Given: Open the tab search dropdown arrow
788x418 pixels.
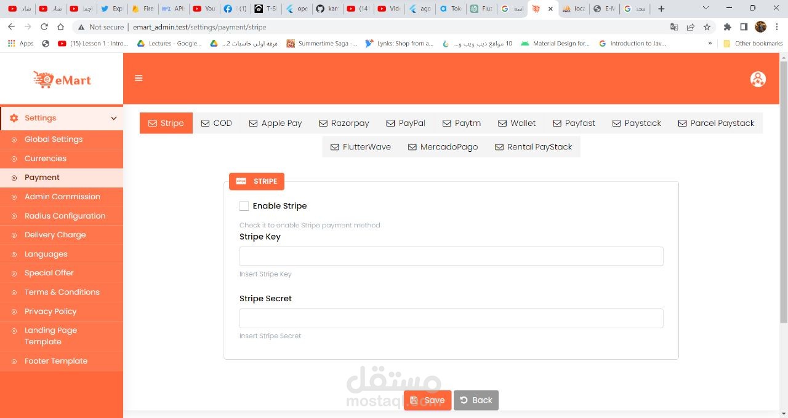Looking at the screenshot, I should (706, 9).
